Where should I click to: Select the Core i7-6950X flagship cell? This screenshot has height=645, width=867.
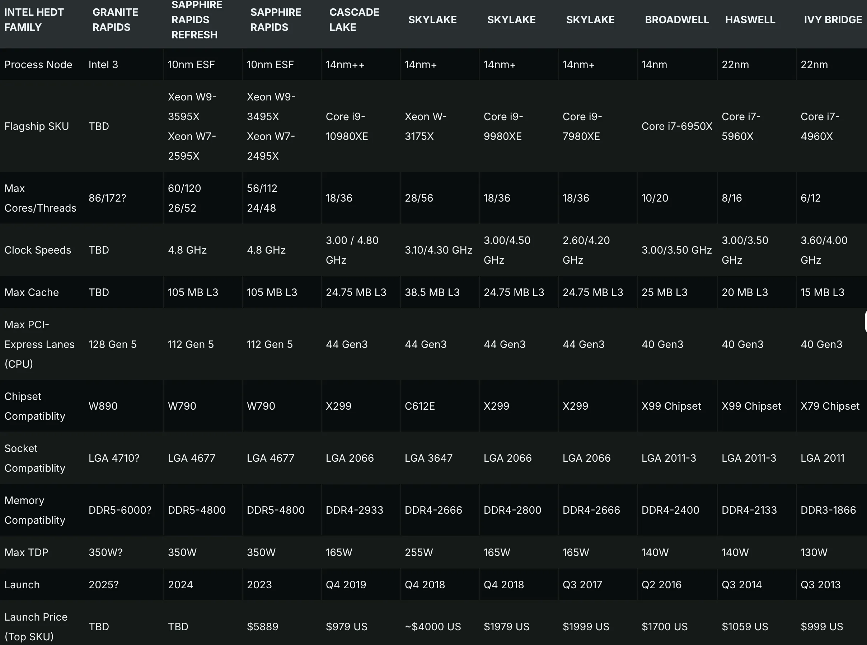coord(676,126)
